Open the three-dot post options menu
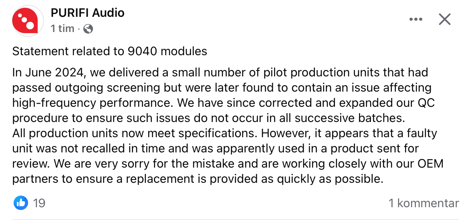 pyautogui.click(x=416, y=20)
